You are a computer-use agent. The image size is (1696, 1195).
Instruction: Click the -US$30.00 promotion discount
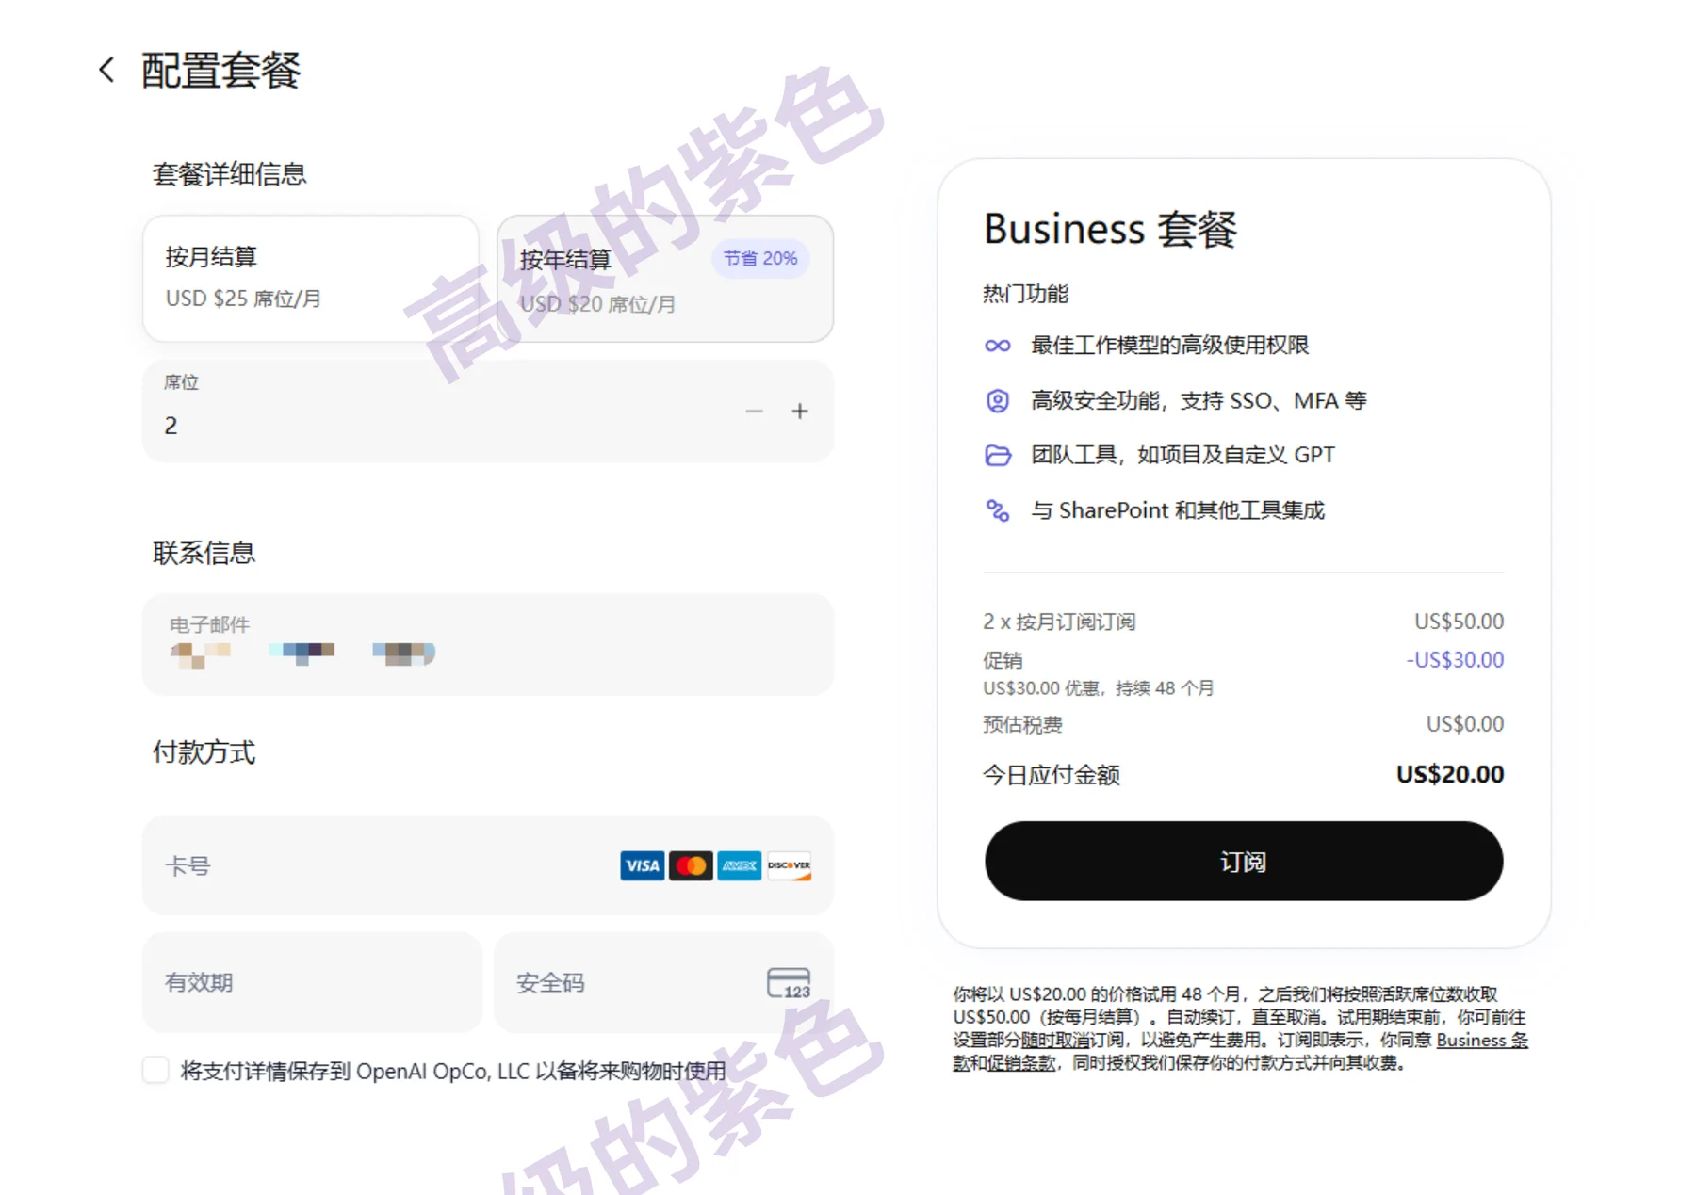coord(1455,660)
